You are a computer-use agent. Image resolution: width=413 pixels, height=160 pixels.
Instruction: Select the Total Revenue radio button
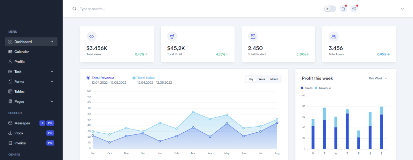(x=88, y=78)
